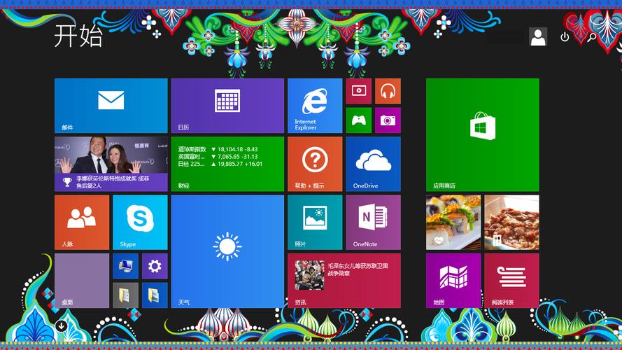Click the 开始 Start heading

click(x=78, y=36)
